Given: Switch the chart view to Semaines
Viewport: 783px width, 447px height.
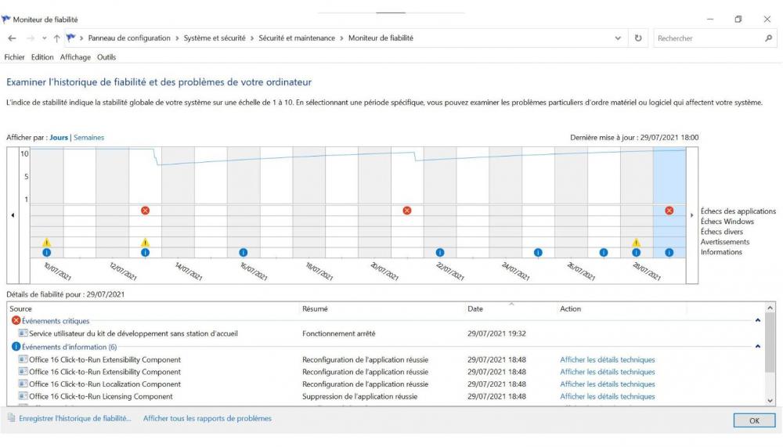Looking at the screenshot, I should click(88, 138).
